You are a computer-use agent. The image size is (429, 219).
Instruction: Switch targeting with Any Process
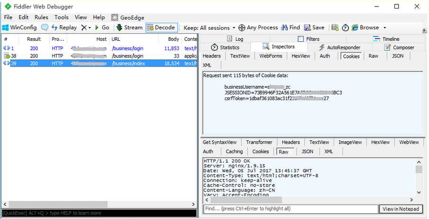(258, 27)
